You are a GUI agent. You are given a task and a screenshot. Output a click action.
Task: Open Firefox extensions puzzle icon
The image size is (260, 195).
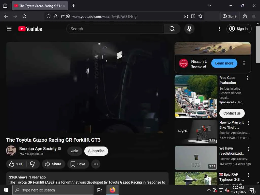tap(245, 16)
